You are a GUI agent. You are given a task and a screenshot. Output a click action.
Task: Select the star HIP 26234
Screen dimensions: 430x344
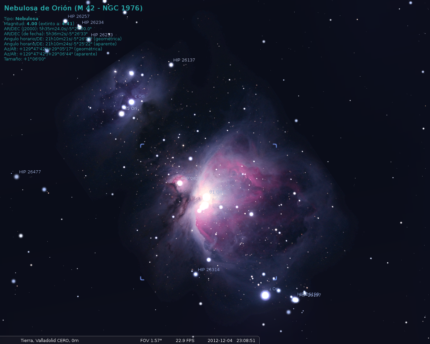(x=79, y=27)
